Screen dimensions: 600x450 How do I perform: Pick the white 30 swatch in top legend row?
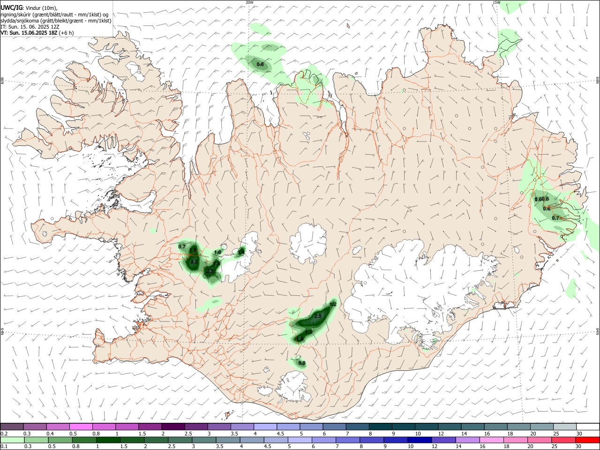tap(588, 427)
